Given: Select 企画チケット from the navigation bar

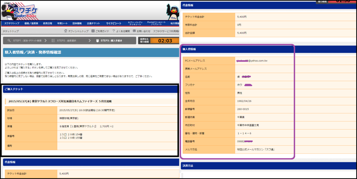Looking at the screenshot, I should (93, 23).
